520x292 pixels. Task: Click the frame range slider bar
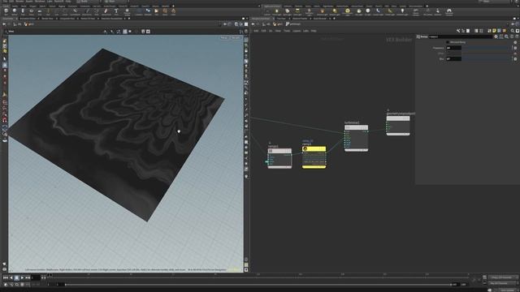[258, 285]
